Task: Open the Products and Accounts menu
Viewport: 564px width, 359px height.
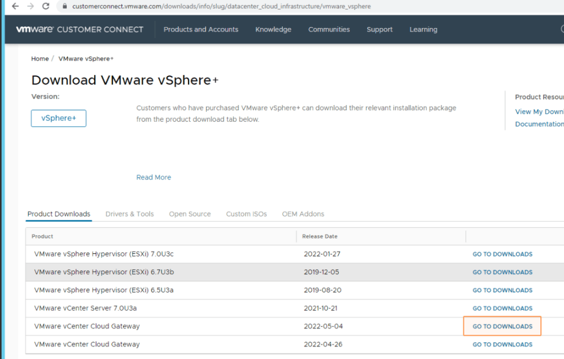Action: 201,30
